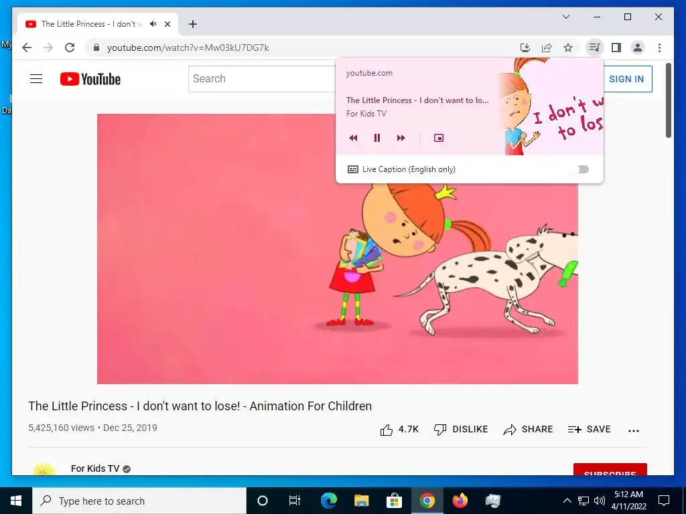Screen dimensions: 686x514
Task: Open the Chrome profile avatar
Action: coord(638,48)
